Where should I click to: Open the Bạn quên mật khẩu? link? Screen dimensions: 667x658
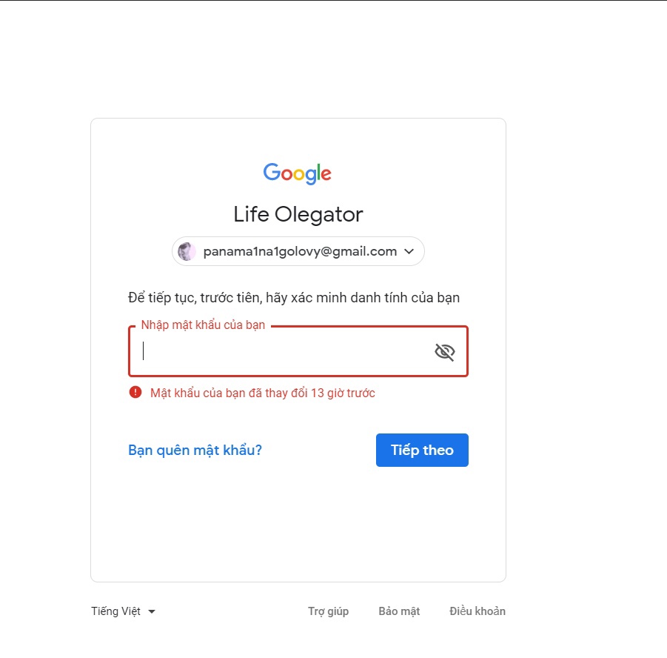[x=195, y=450]
